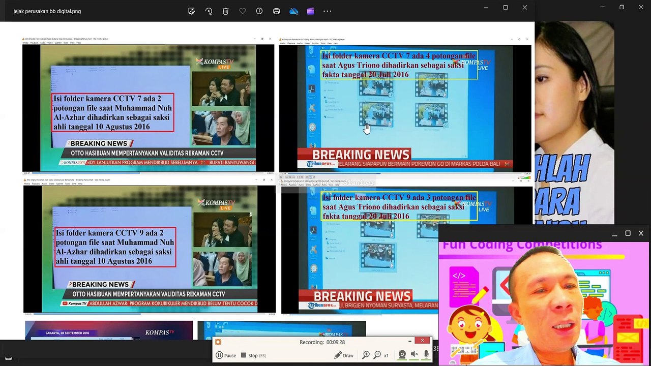Click the Recording: 00:09:28 timer text
Screen dimensions: 651x366
coord(322,342)
